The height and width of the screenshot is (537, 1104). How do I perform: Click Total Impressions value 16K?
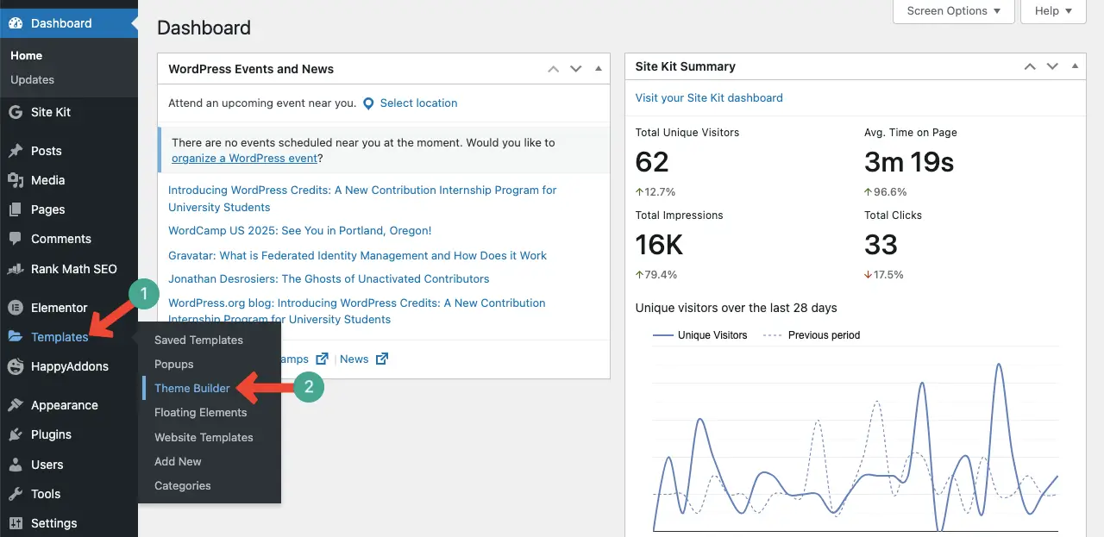(x=659, y=245)
